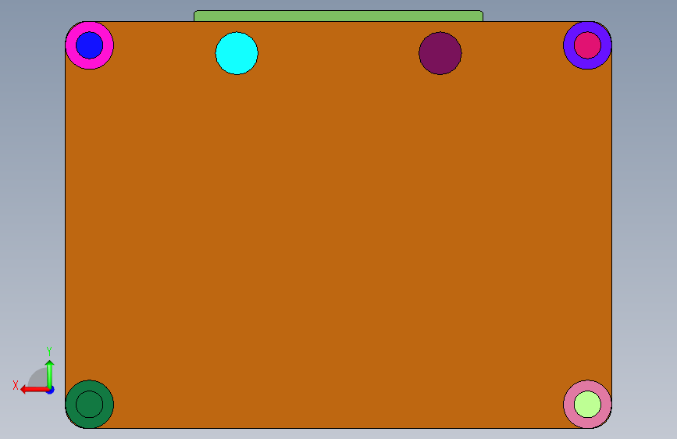Image resolution: width=677 pixels, height=439 pixels.
Task: Click the blue Z axis dot of the triad
Action: (x=51, y=390)
